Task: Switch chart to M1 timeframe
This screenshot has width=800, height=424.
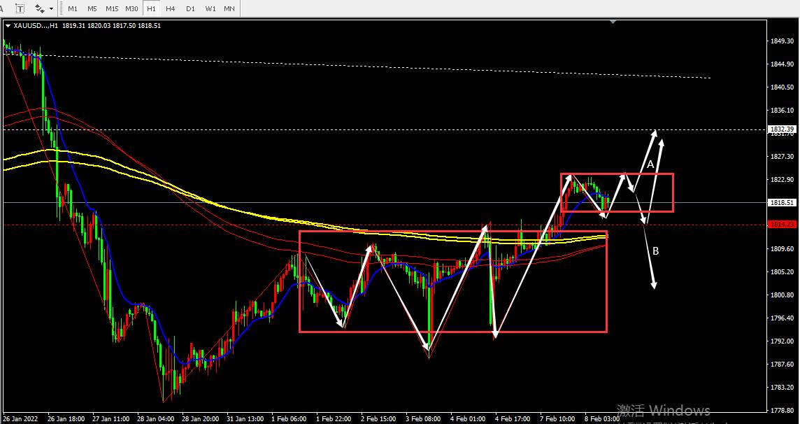Action: coord(73,8)
